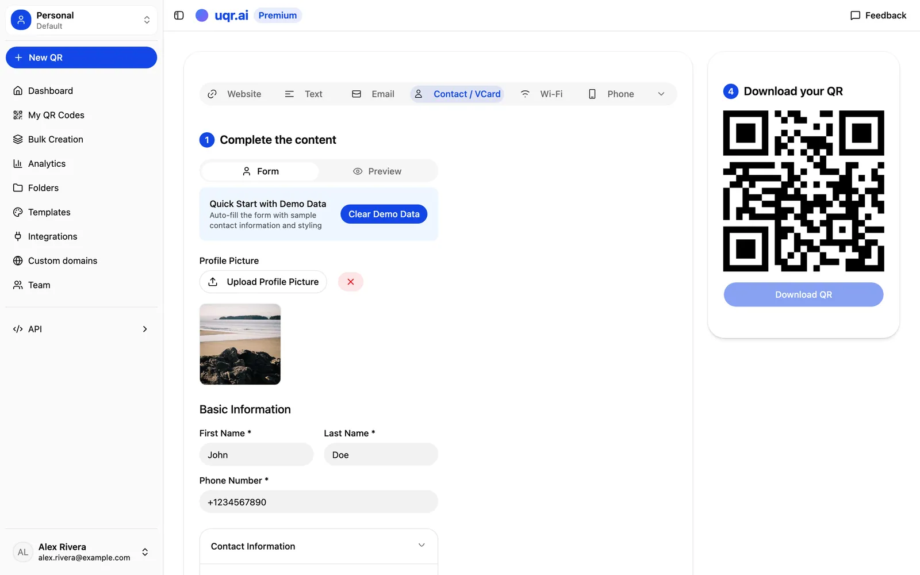Image resolution: width=920 pixels, height=575 pixels.
Task: Click the Personal workspace avatar icon
Action: [21, 20]
